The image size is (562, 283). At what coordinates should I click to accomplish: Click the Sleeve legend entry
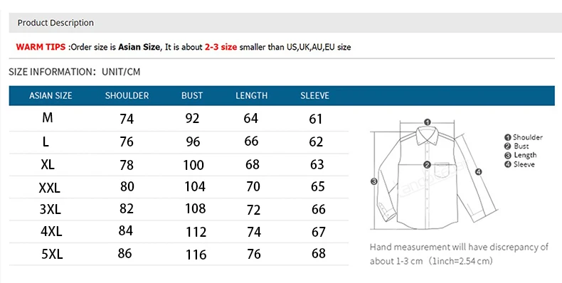[519, 164]
